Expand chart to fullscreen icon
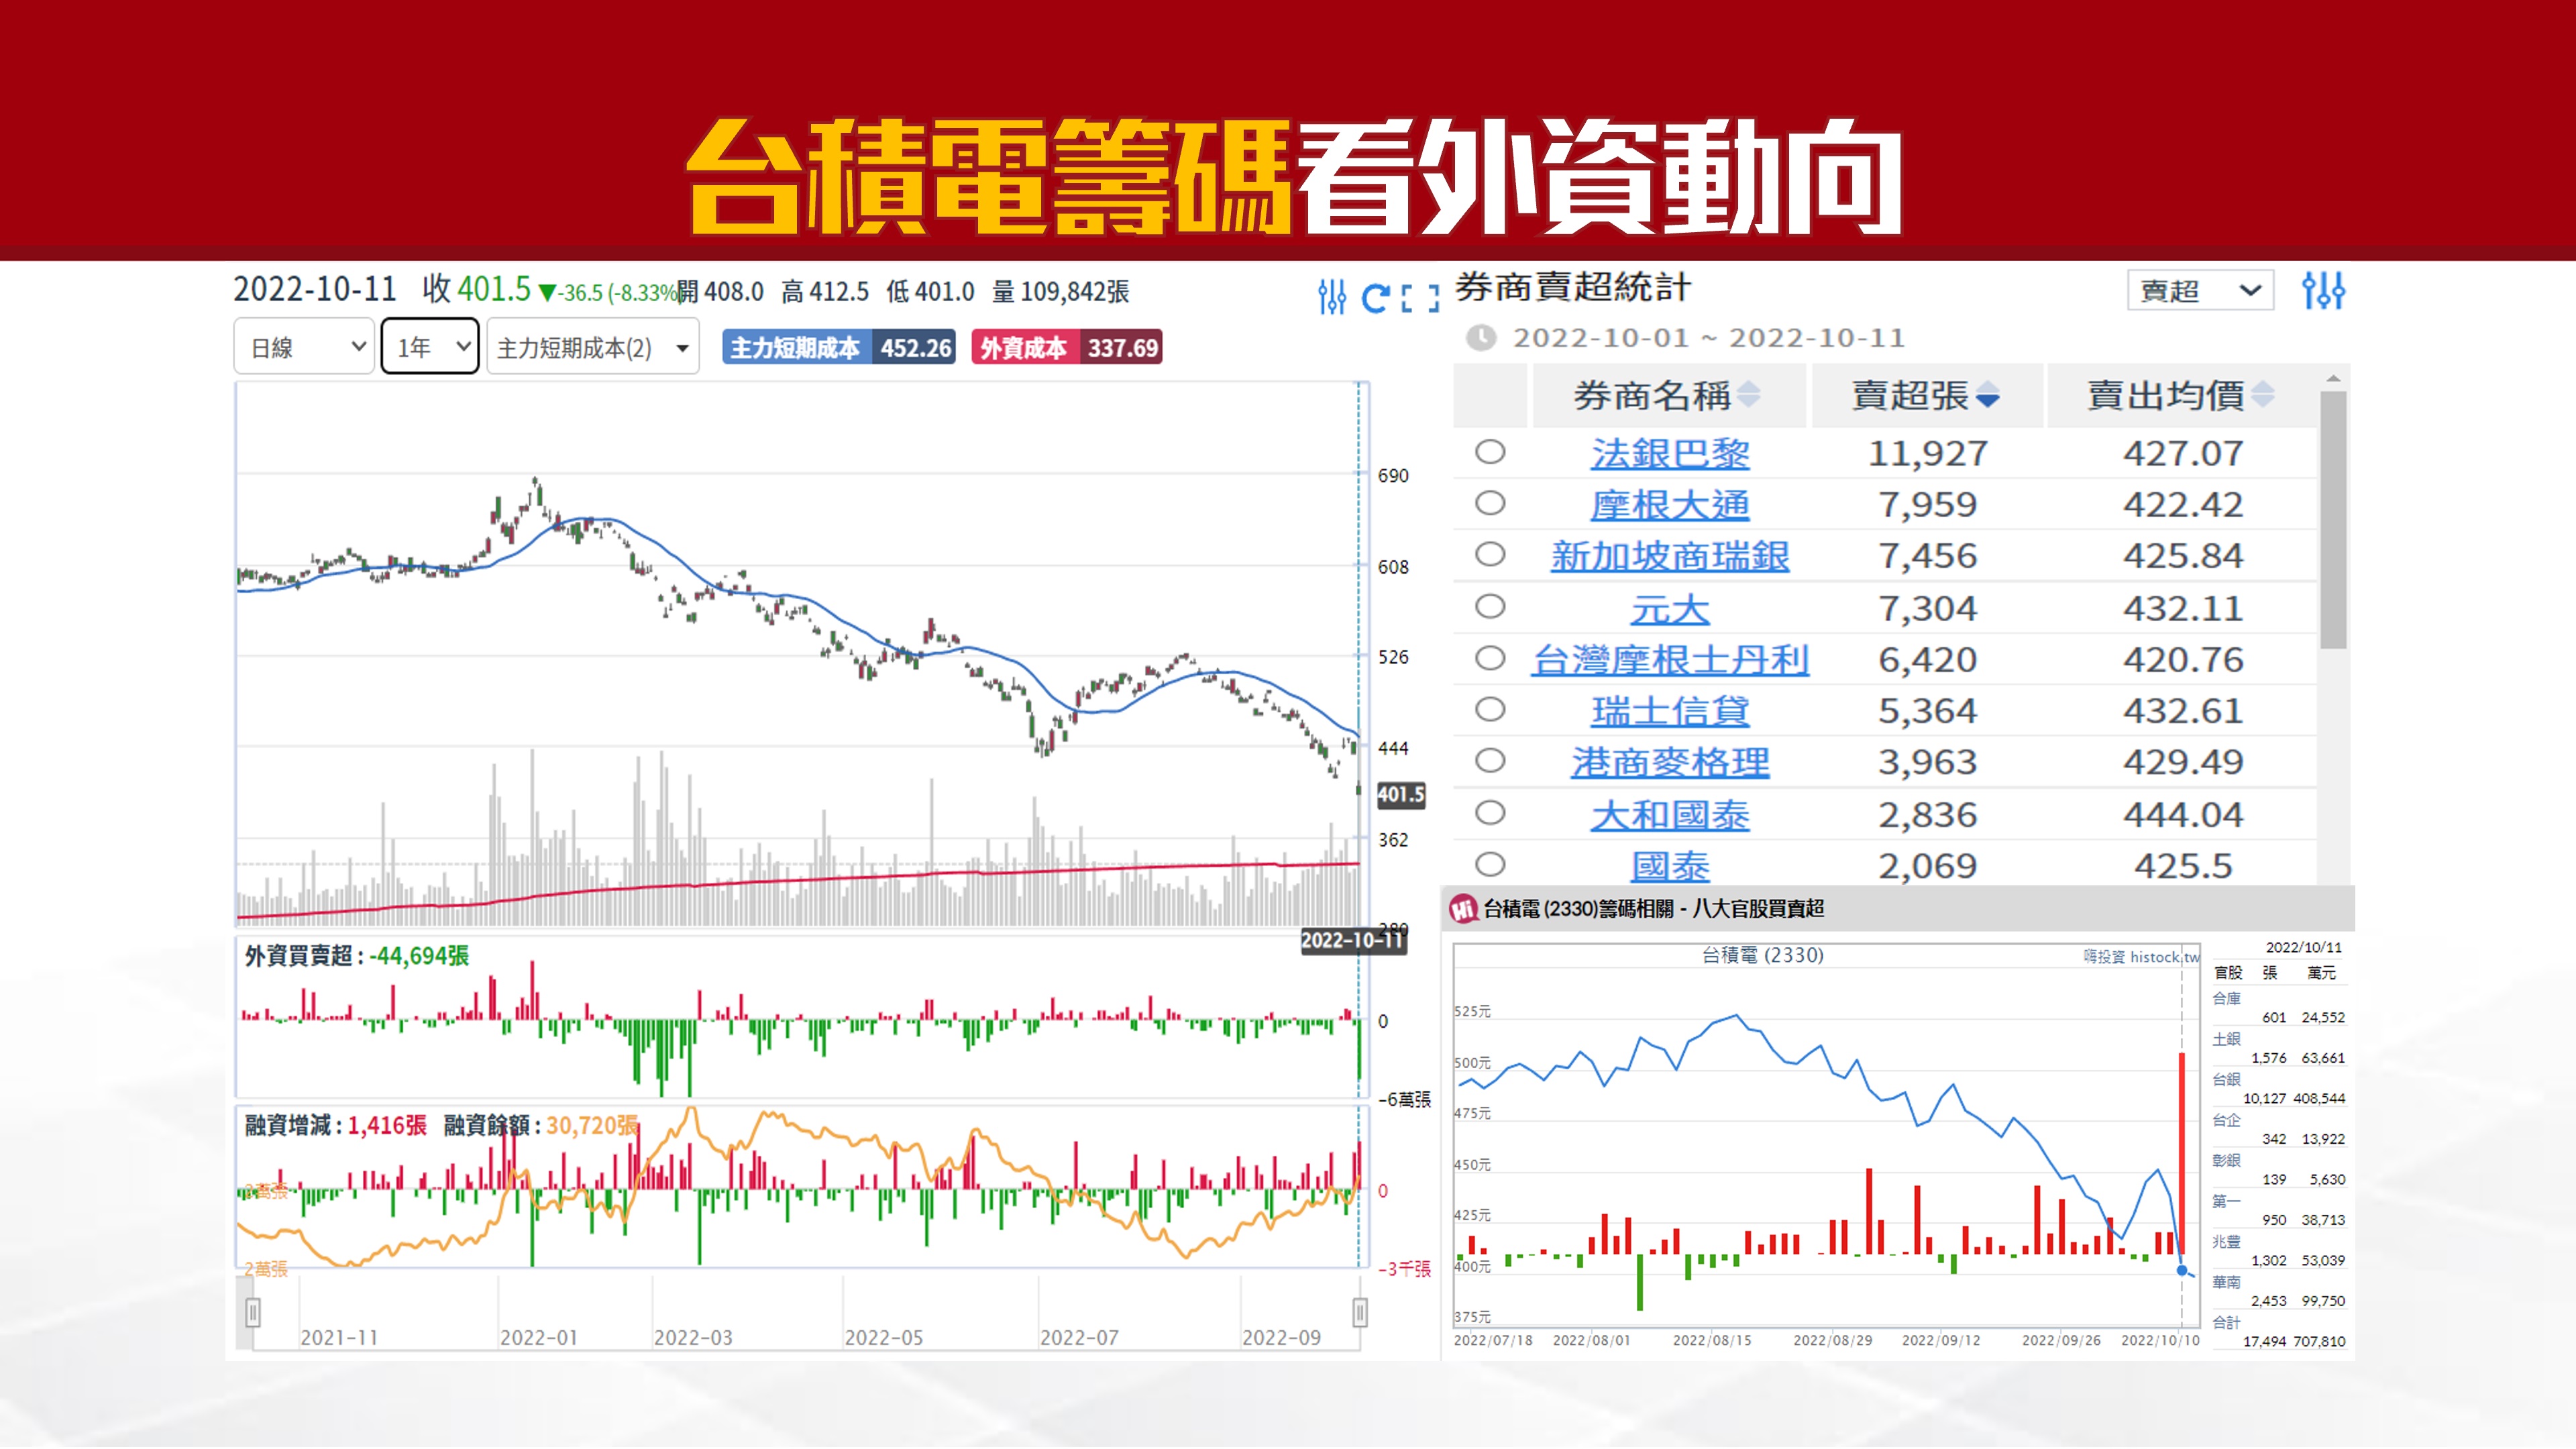This screenshot has width=2576, height=1449. tap(1420, 297)
